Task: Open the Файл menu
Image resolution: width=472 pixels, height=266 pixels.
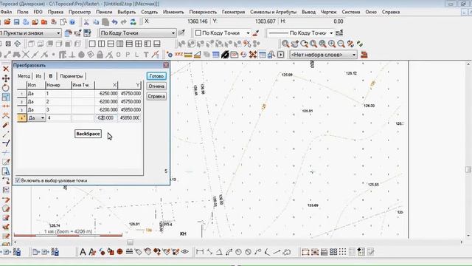Action: pos(6,12)
